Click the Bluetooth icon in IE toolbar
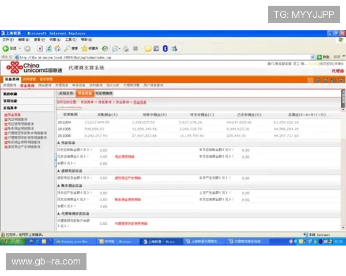This screenshot has width=346, height=276. pyautogui.click(x=165, y=49)
